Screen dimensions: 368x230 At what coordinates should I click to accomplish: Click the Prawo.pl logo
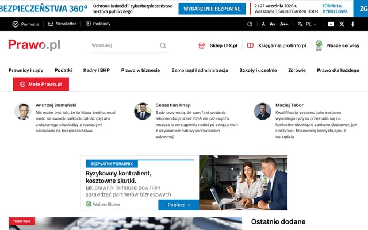34,45
